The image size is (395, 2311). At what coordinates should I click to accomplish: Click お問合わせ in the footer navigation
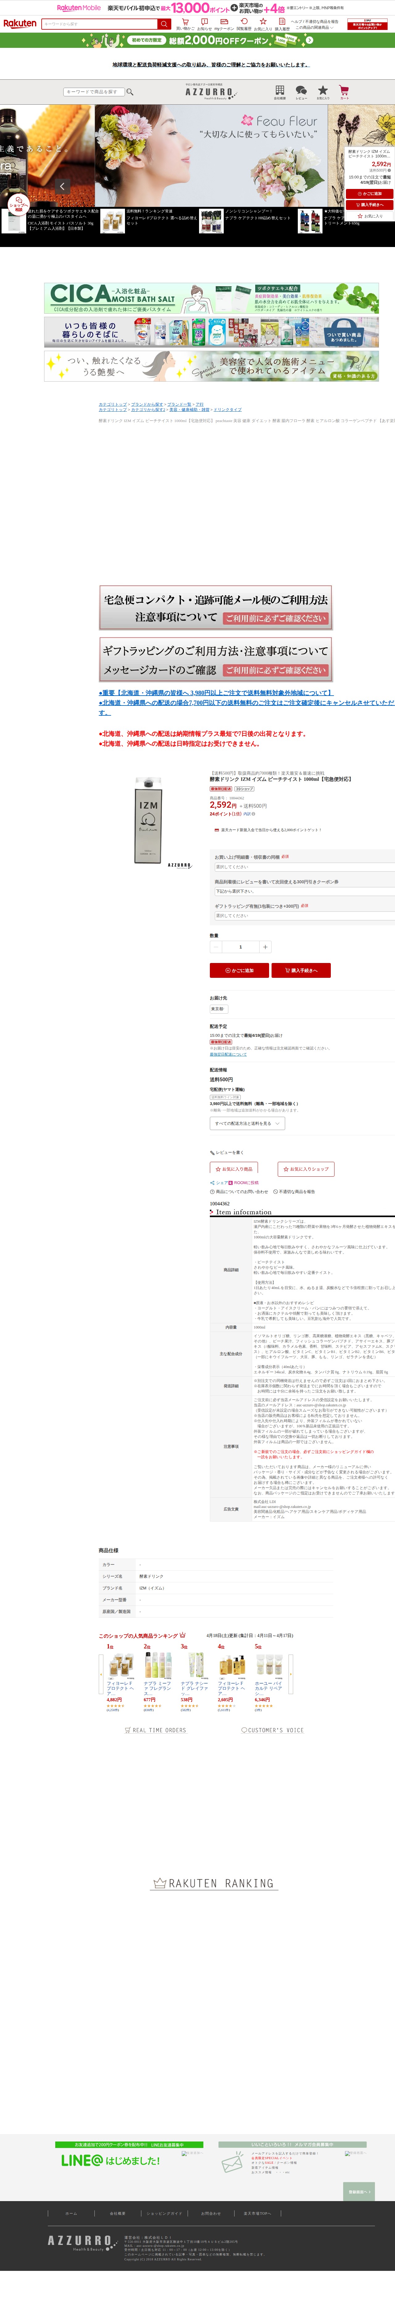click(211, 2213)
